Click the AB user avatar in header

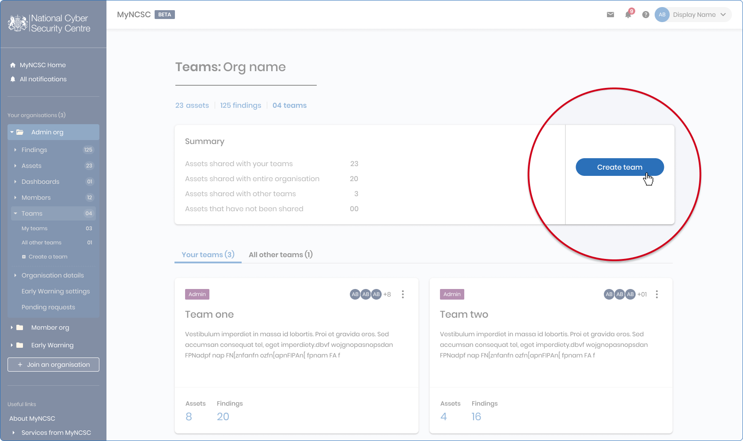(x=662, y=15)
